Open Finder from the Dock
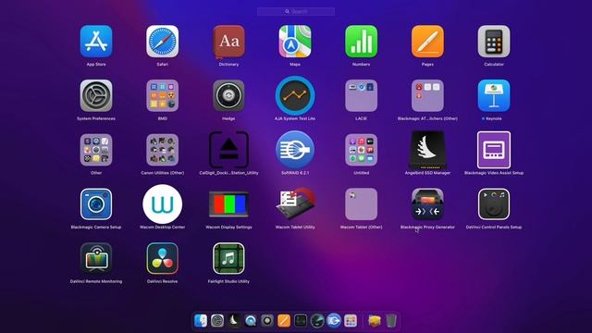The width and height of the screenshot is (592, 333). pos(201,321)
